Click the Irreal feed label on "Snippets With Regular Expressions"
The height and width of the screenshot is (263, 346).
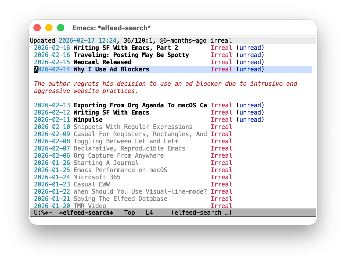221,127
